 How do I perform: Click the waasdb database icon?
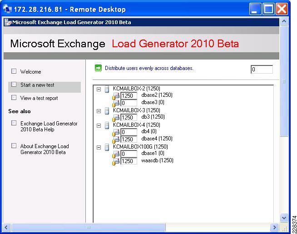click(116, 161)
